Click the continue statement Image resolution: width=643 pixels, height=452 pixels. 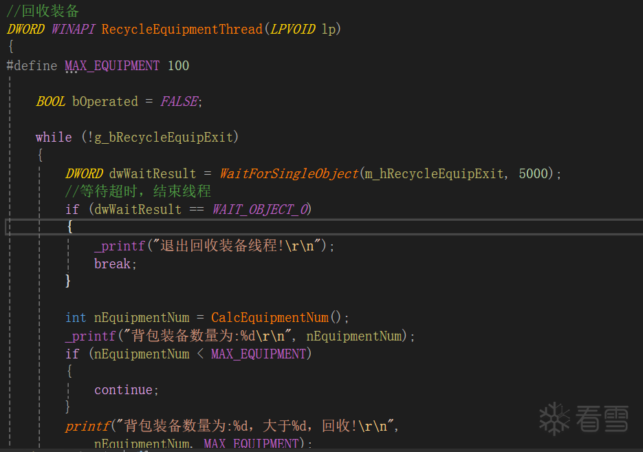pos(125,389)
